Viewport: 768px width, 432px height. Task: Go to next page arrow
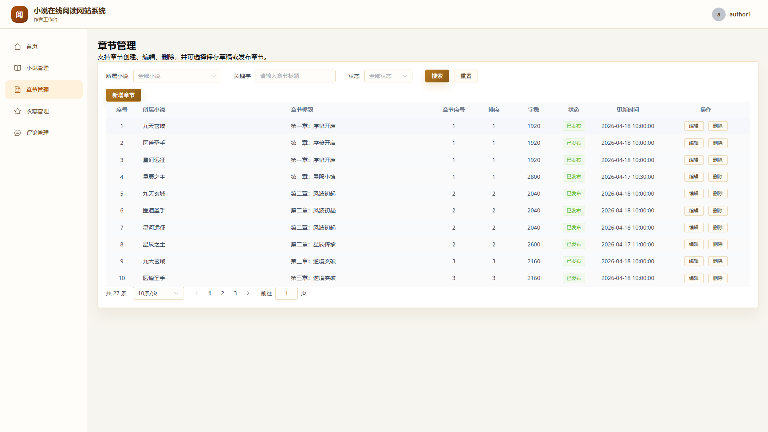click(248, 293)
